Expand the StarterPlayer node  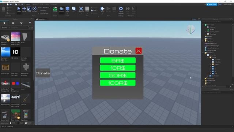203,81
